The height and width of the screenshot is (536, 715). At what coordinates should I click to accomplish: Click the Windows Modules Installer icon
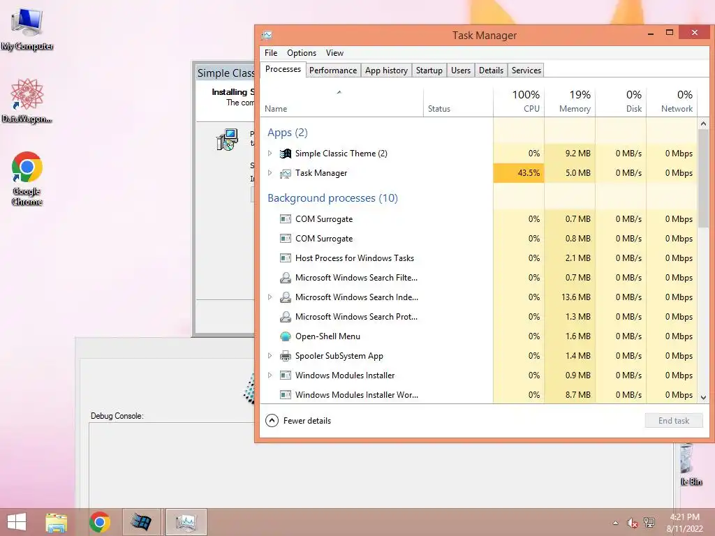coord(286,375)
